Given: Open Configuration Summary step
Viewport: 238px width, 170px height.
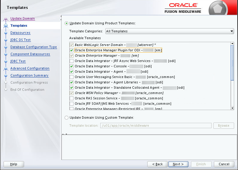Looking at the screenshot, I should (x=29, y=75).
